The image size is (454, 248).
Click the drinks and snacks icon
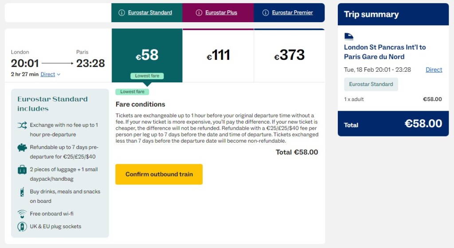22,192
